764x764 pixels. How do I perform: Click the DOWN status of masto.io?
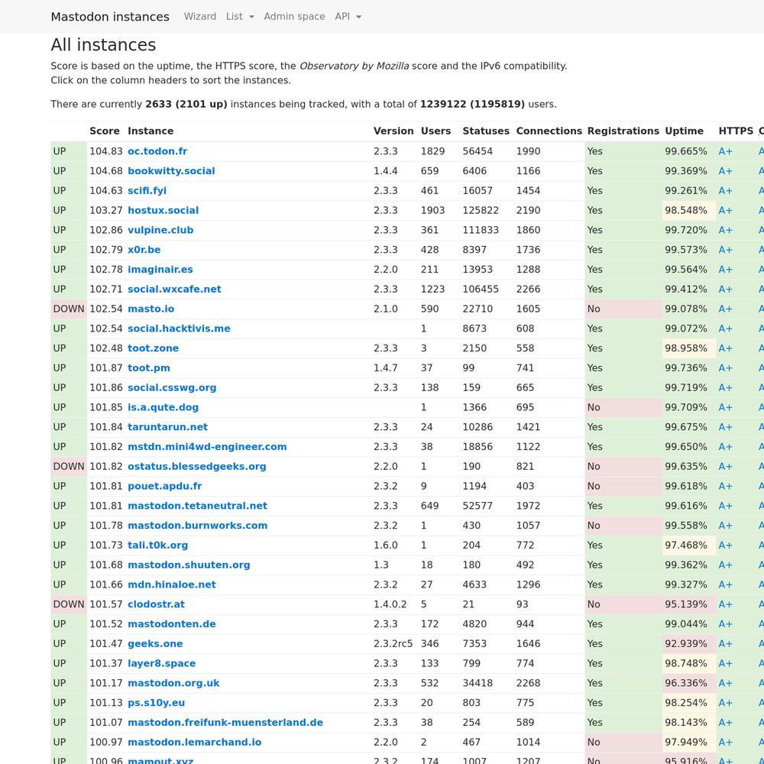69,309
